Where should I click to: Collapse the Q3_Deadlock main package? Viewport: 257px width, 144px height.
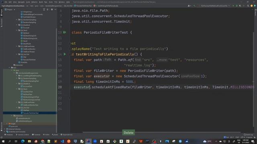coord(16,25)
